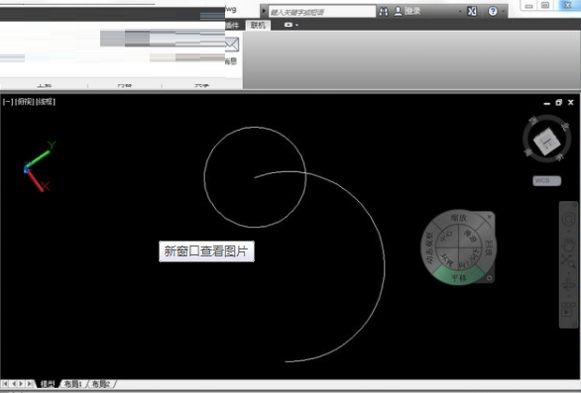Expand the ribbon display options dropdown

[291, 25]
